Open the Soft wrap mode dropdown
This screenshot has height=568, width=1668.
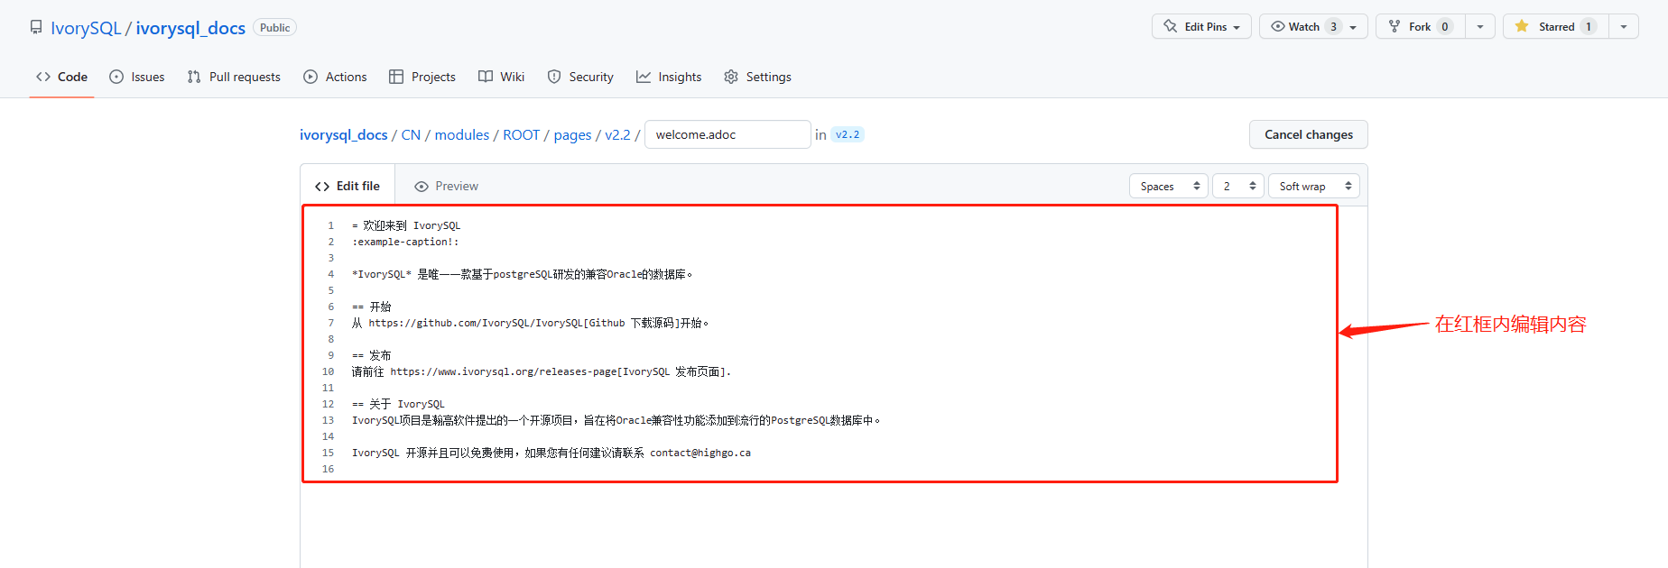(1313, 186)
